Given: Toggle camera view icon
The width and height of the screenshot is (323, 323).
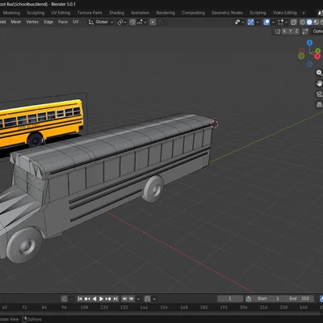Looking at the screenshot, I should [x=319, y=94].
